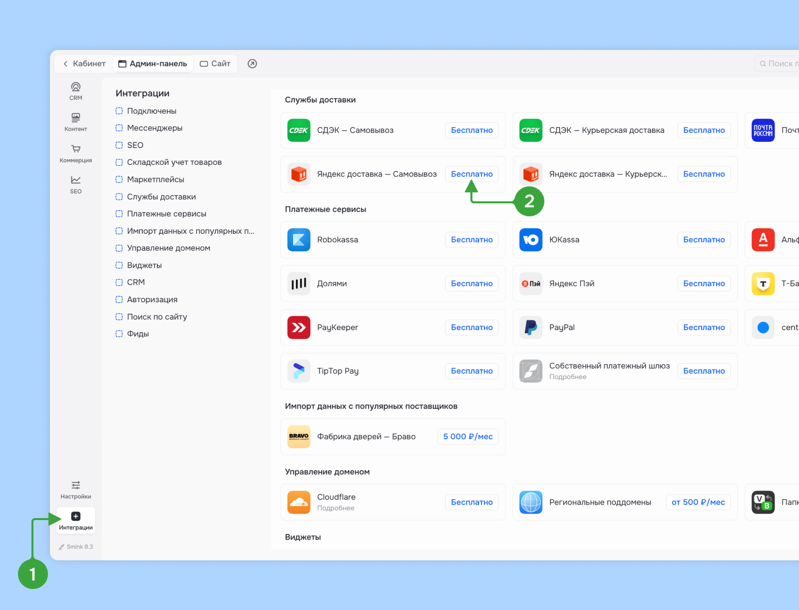Click Бесплатно for ЮKassa
The image size is (799, 610).
coord(704,240)
